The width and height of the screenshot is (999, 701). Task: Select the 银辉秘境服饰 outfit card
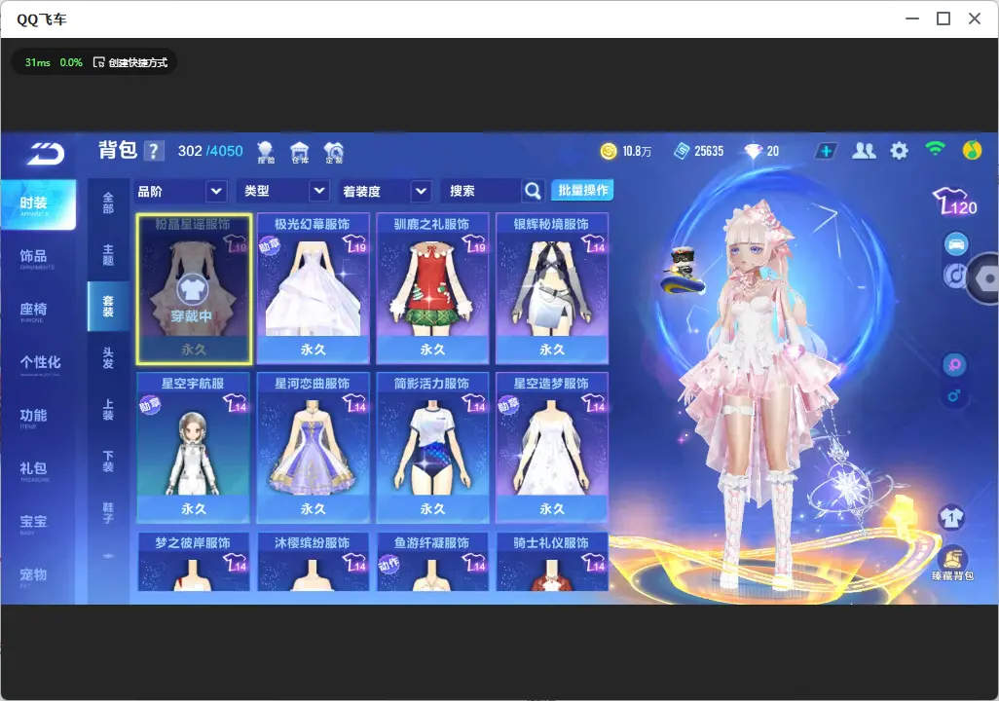tap(552, 289)
